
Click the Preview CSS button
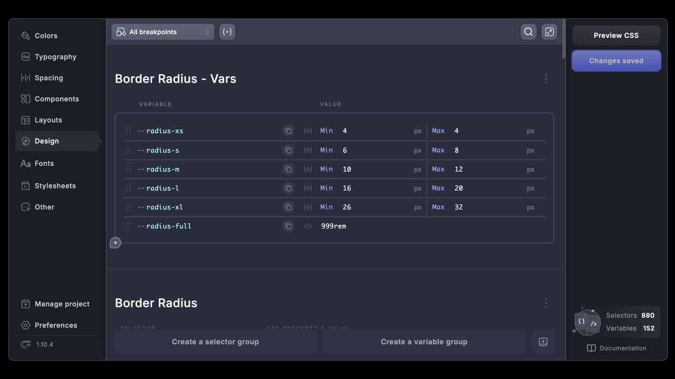click(x=616, y=35)
